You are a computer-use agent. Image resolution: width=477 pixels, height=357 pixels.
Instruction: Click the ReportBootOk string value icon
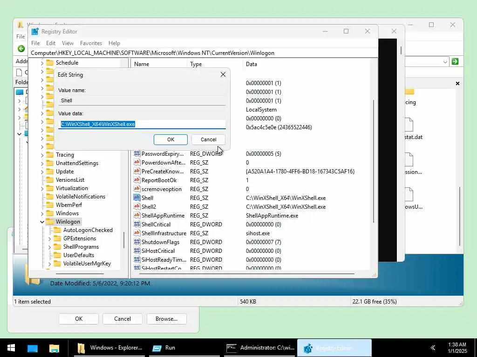(137, 180)
